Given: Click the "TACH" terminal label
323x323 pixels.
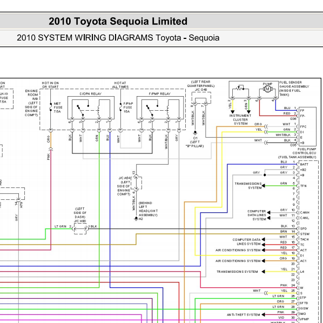Looking at the screenshot, I should pyautogui.click(x=304, y=239).
